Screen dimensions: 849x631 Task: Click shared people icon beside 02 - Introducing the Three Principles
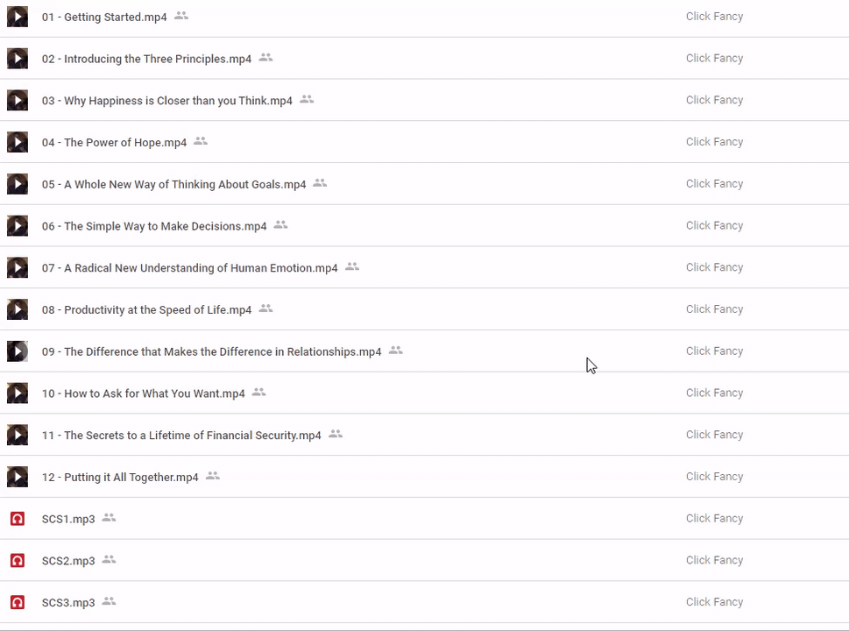[265, 58]
